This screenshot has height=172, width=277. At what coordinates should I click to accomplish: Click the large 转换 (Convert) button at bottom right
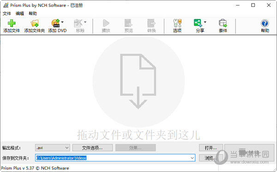click(249, 153)
